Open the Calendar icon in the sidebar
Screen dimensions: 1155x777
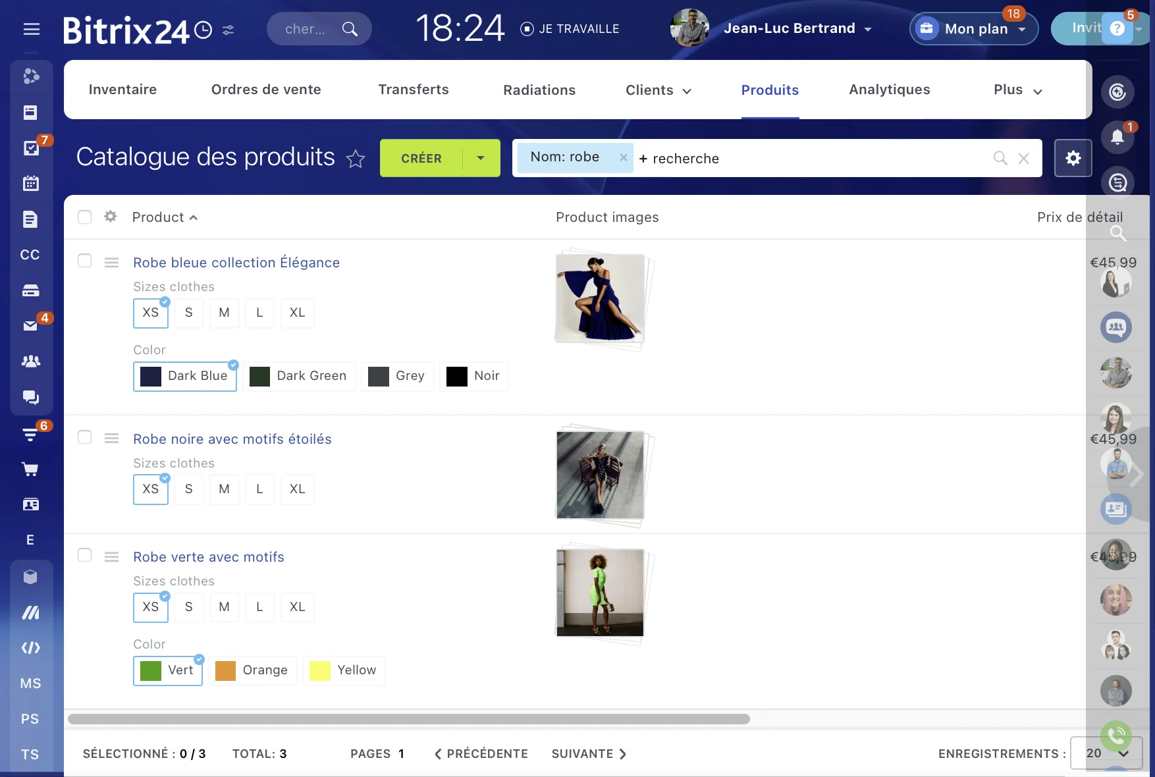(x=30, y=183)
